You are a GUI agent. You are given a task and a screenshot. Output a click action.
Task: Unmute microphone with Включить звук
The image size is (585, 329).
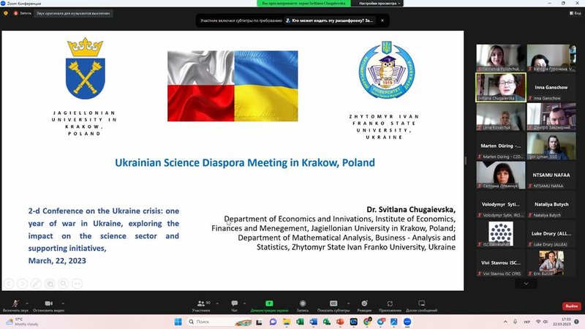pyautogui.click(x=15, y=306)
